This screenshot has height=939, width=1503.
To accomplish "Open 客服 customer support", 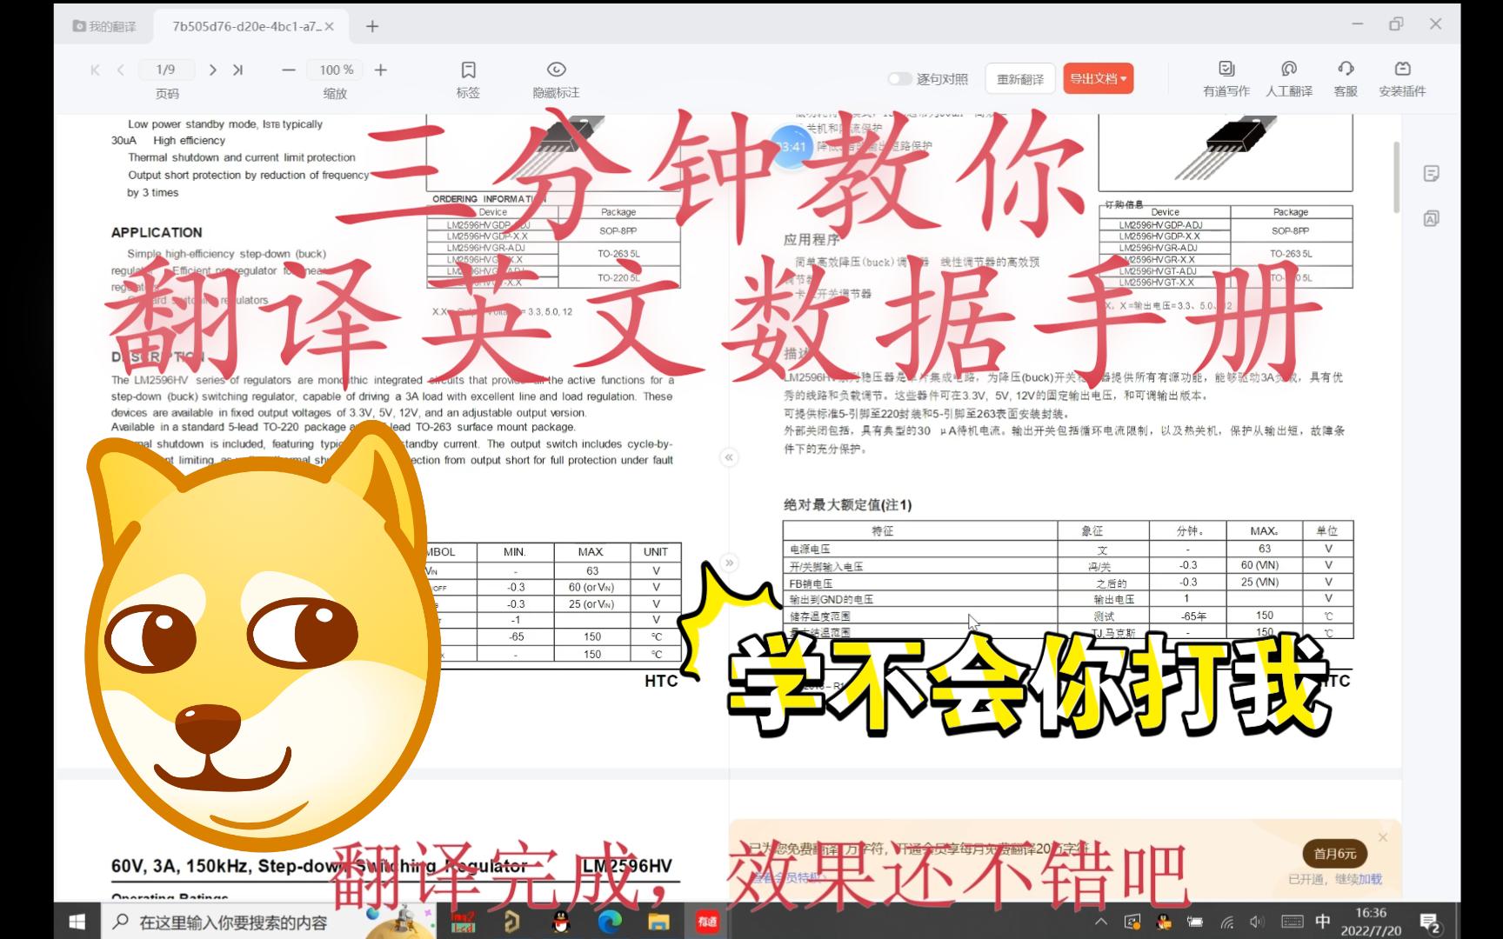I will coord(1346,78).
